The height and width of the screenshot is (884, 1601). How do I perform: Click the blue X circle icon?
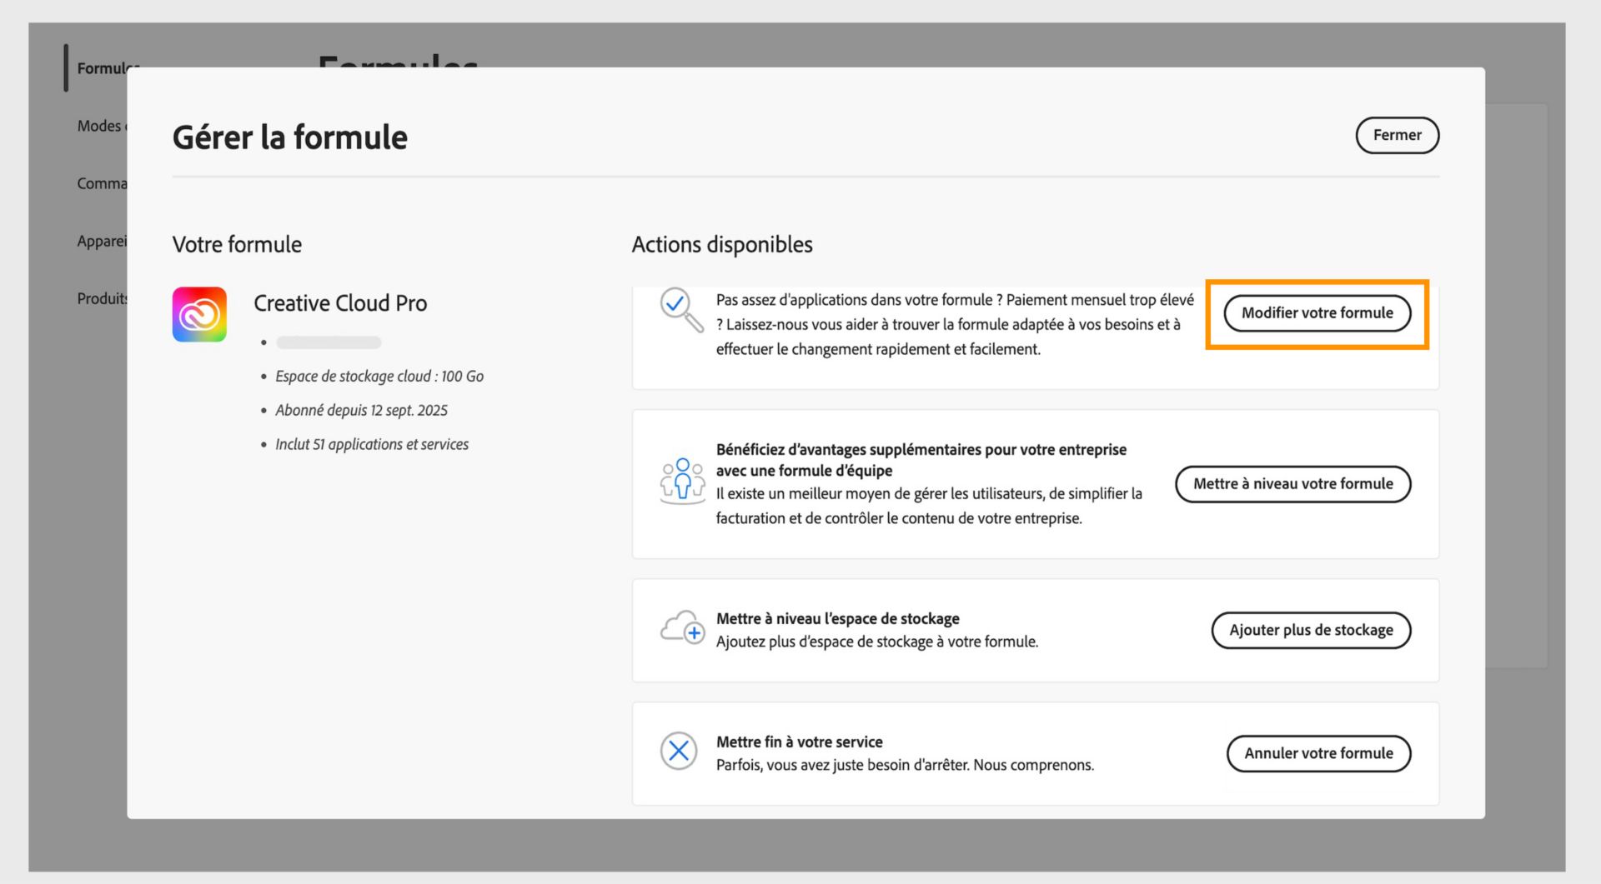click(x=679, y=752)
